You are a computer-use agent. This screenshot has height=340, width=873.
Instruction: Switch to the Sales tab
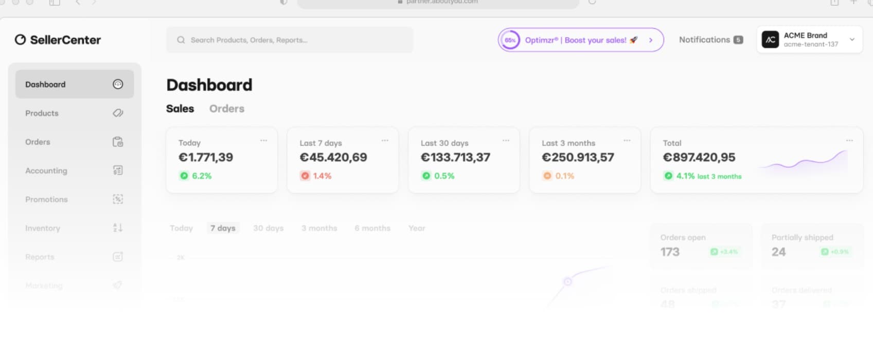(180, 108)
